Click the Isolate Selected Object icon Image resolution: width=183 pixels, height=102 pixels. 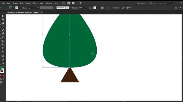[123, 8]
